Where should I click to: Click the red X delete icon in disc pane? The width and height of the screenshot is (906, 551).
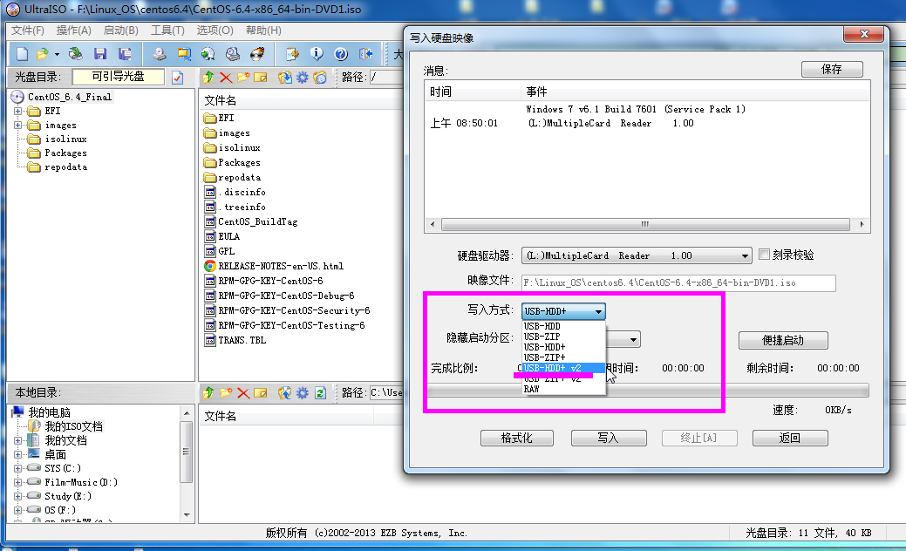coord(226,78)
